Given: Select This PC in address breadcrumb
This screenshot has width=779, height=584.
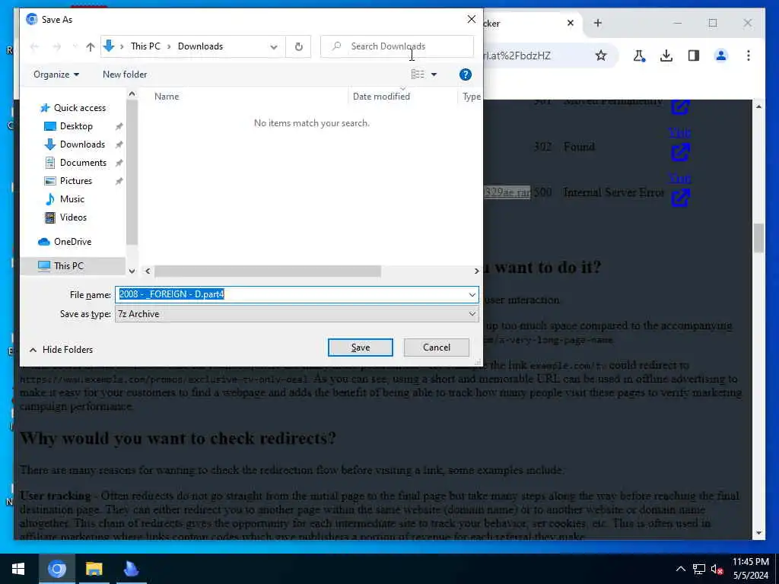Looking at the screenshot, I should (x=145, y=46).
